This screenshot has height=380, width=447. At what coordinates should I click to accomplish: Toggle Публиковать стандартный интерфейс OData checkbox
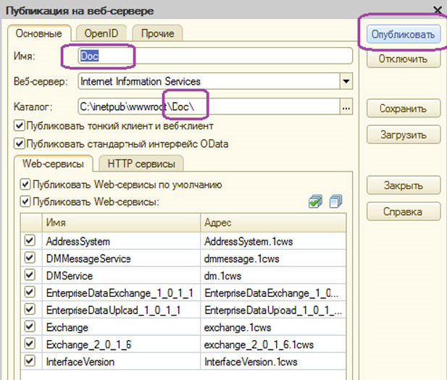(x=19, y=143)
